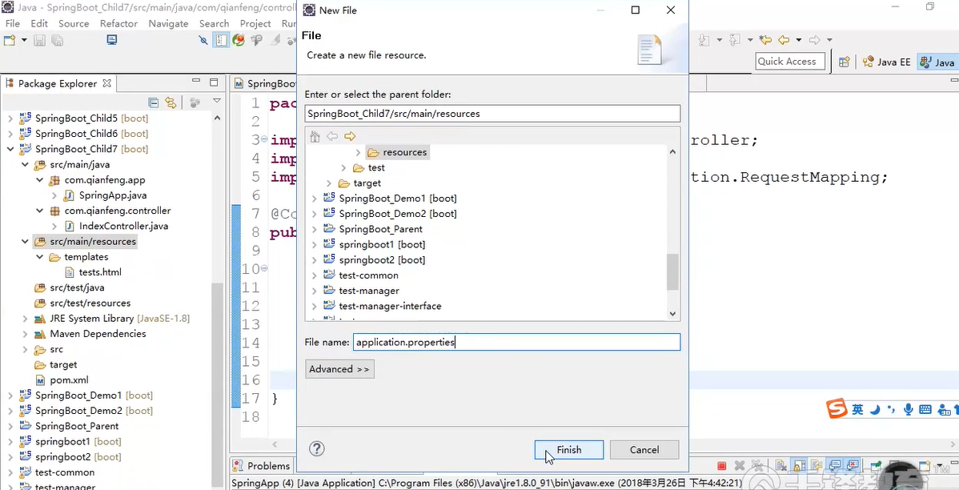
Task: Click Cancel in the New File dialog
Action: pyautogui.click(x=644, y=450)
